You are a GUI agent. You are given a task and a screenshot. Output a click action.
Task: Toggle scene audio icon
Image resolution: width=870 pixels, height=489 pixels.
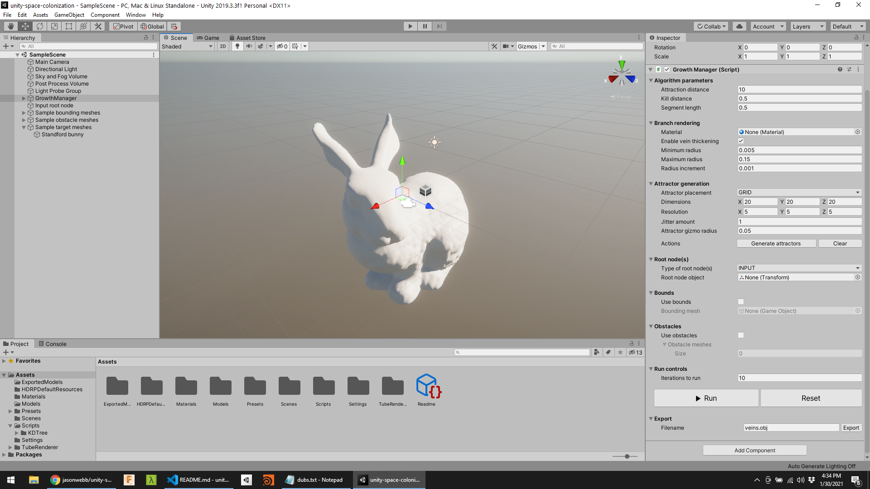coord(249,46)
